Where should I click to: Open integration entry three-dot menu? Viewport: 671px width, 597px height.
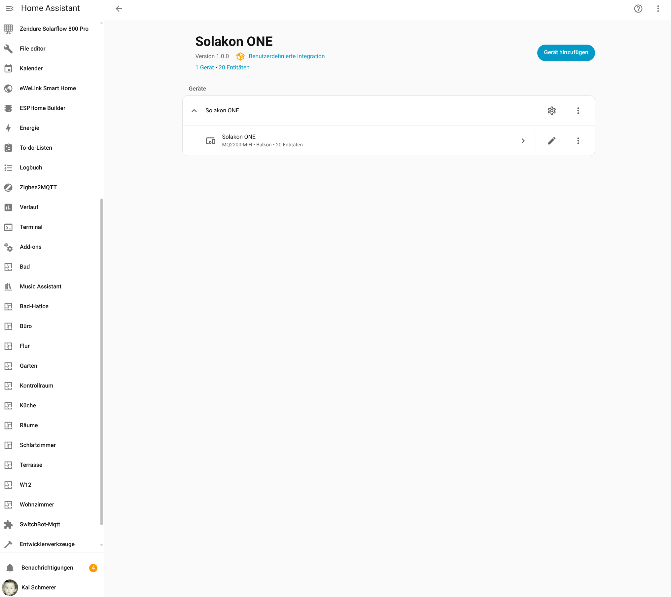coord(578,111)
